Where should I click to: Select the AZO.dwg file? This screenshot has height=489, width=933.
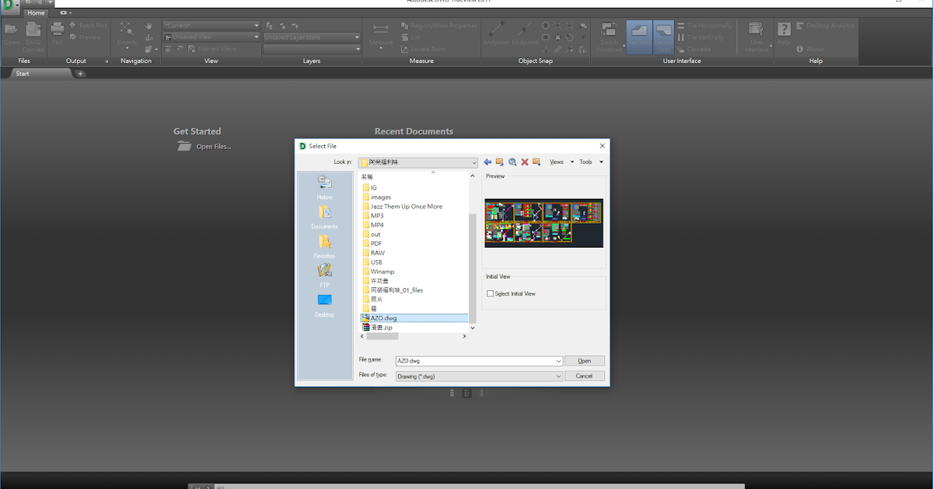pos(414,318)
